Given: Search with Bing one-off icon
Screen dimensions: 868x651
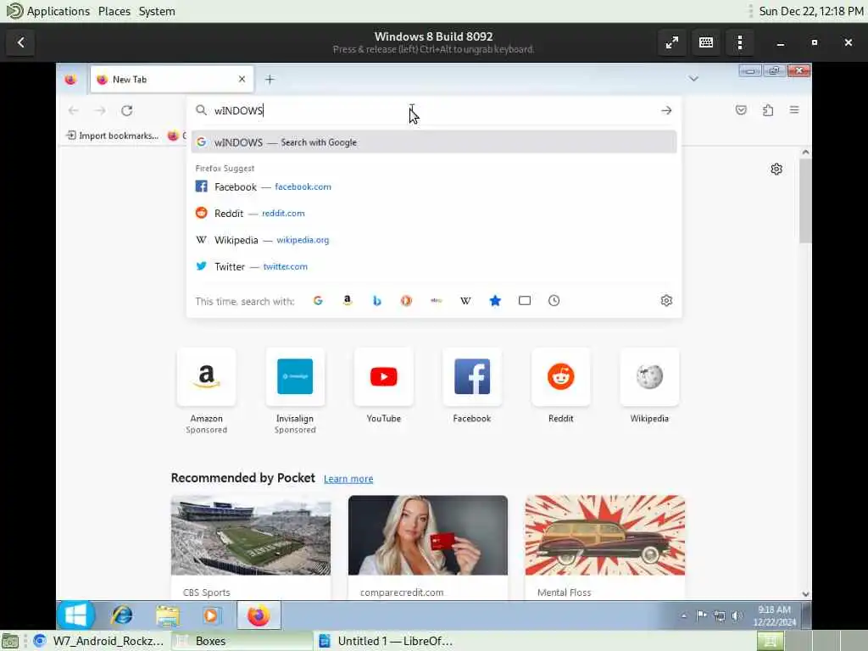Looking at the screenshot, I should click(377, 301).
